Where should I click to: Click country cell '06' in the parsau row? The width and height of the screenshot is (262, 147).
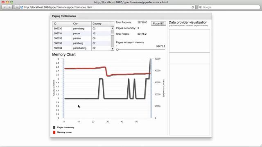click(x=94, y=38)
